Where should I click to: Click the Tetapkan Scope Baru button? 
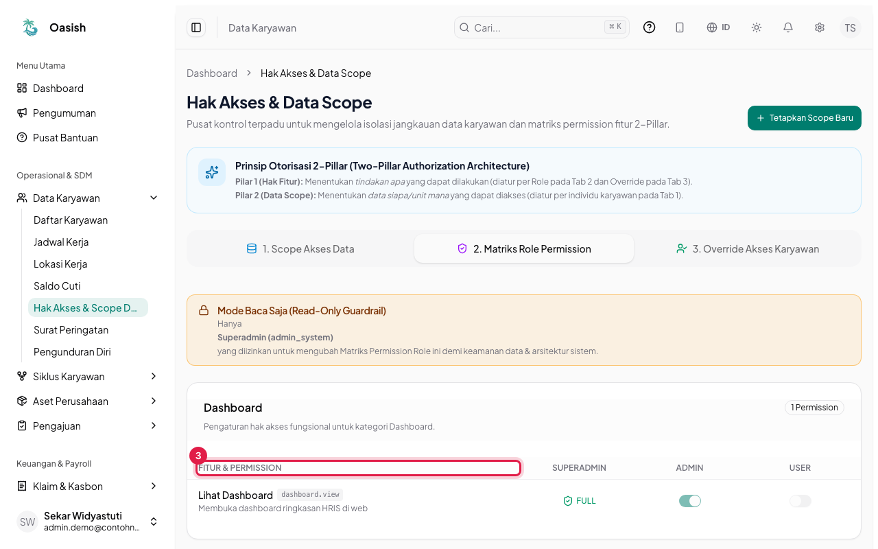[x=805, y=118]
